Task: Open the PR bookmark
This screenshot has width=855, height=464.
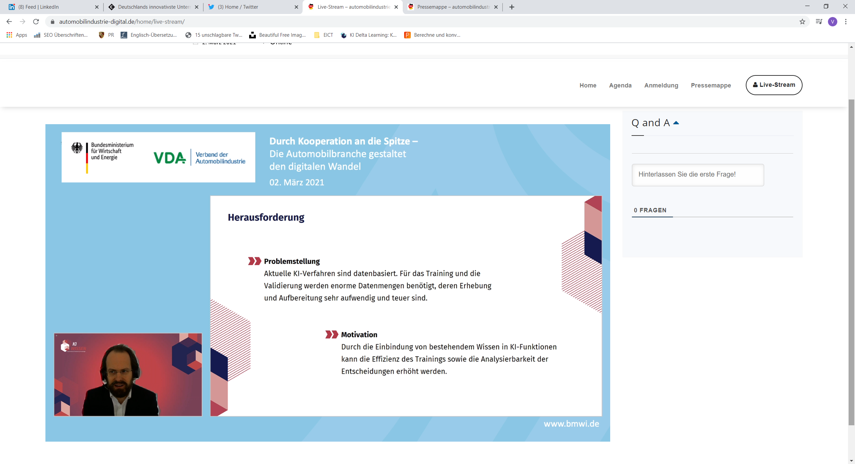Action: click(107, 35)
